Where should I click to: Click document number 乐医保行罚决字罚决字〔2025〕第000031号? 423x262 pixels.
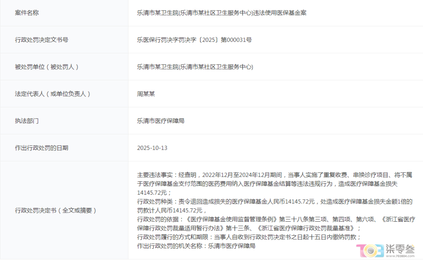tap(194, 40)
